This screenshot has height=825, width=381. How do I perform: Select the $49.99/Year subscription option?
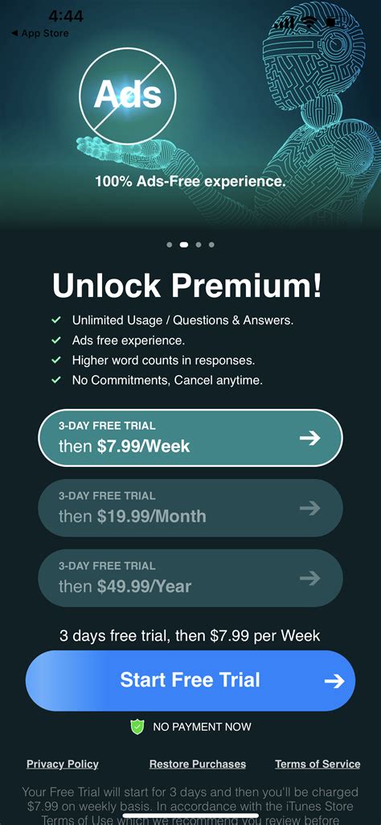pos(190,578)
